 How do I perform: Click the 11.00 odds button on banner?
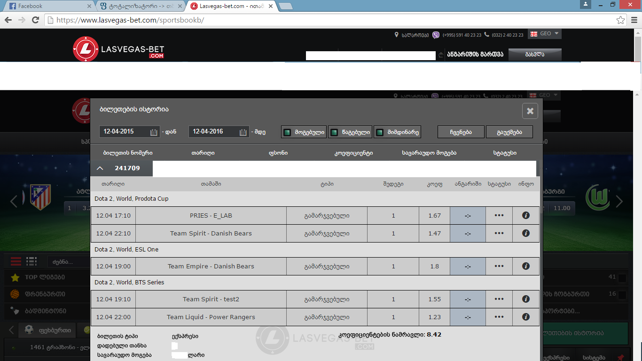562,208
